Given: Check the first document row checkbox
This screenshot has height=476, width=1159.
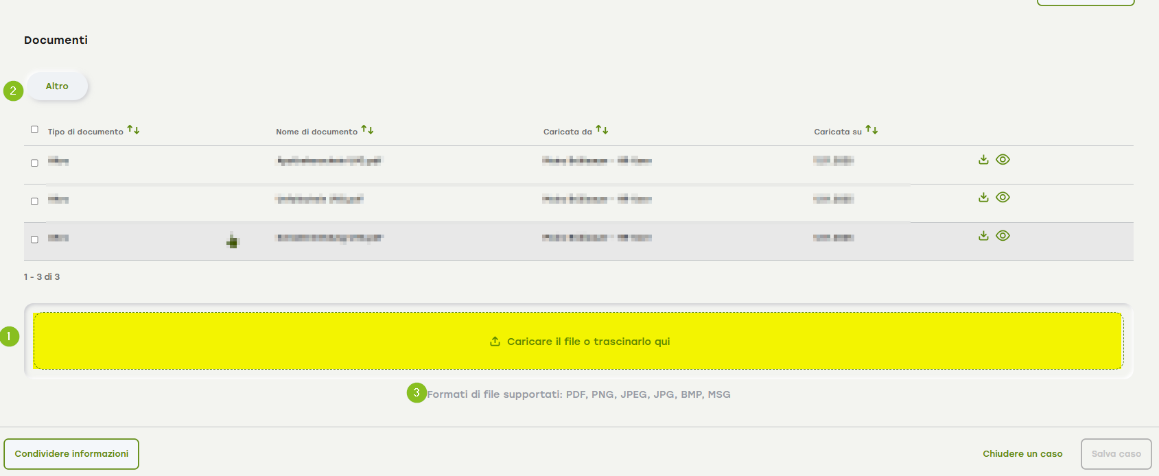Looking at the screenshot, I should click(34, 163).
